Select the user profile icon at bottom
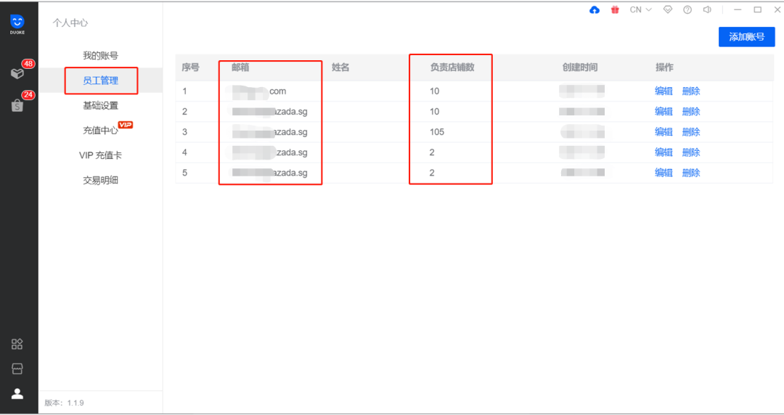 pos(17,394)
